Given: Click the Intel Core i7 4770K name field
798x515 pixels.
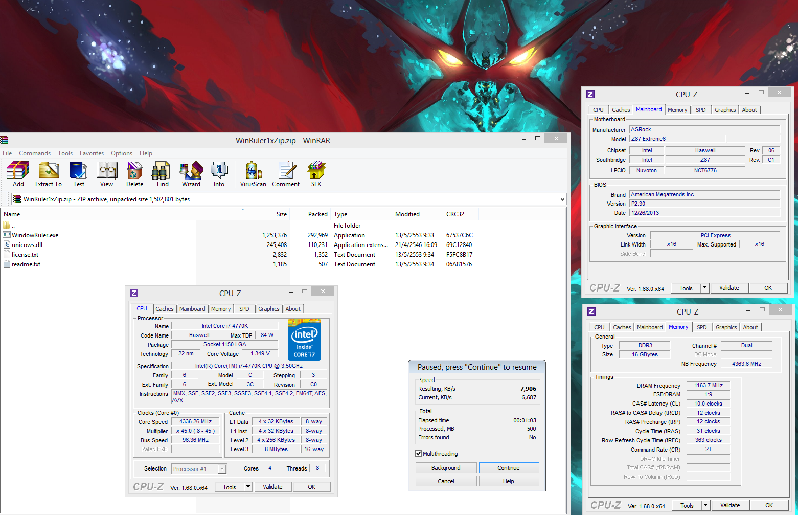Looking at the screenshot, I should click(x=225, y=326).
